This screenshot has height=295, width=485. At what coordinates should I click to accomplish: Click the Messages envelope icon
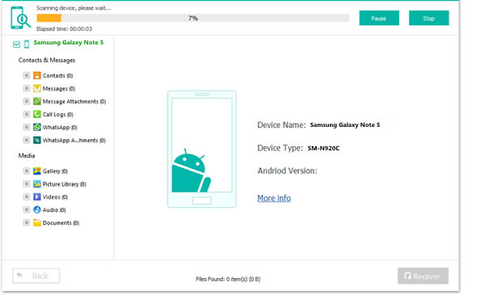point(37,88)
